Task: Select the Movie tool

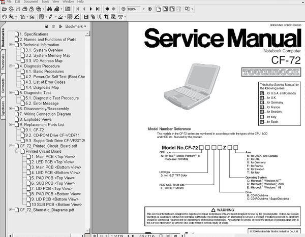Action: (x=86, y=17)
